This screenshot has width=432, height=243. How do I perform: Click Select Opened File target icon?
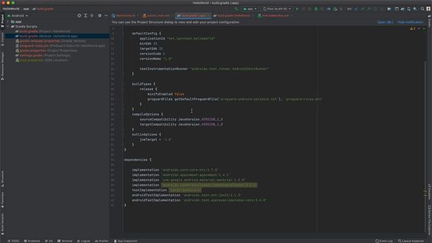[80, 16]
